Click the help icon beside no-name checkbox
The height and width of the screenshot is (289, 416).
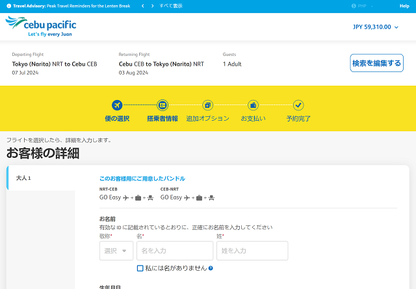point(211,268)
